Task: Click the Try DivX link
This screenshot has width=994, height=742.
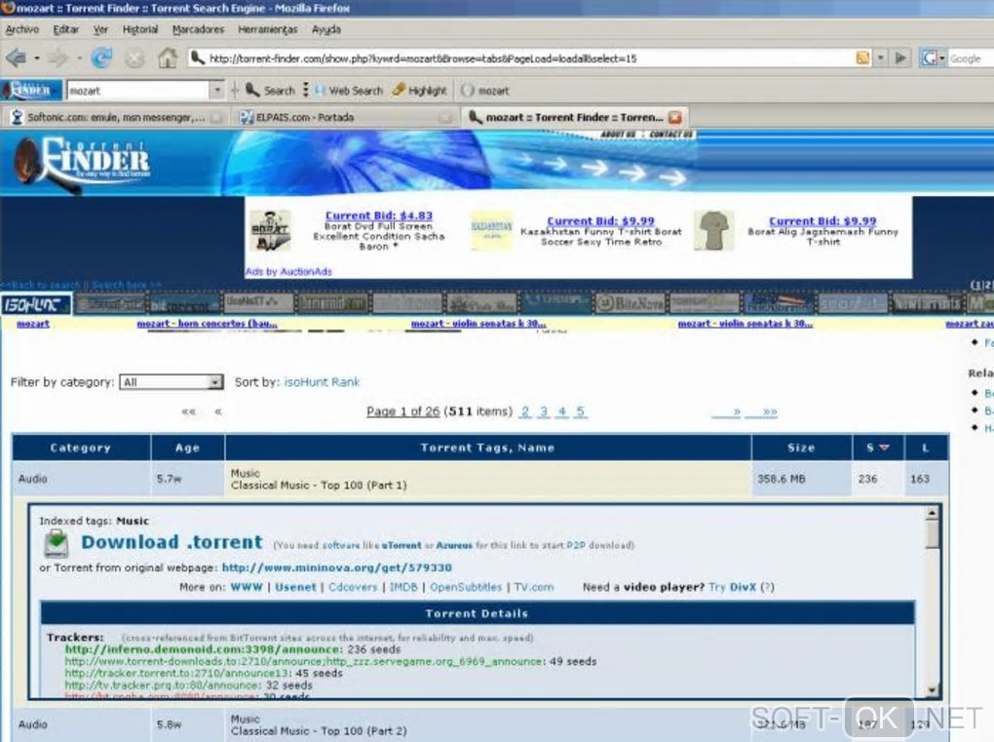Action: tap(732, 587)
